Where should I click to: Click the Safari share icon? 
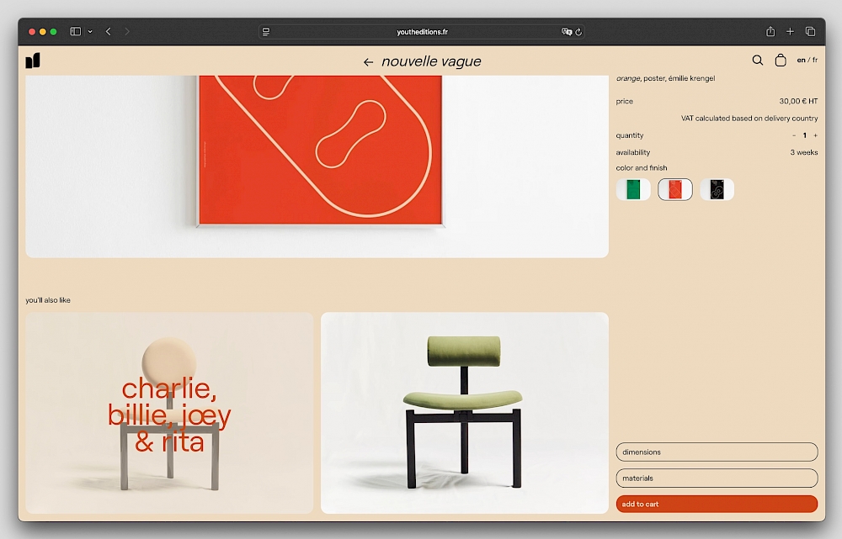(770, 32)
